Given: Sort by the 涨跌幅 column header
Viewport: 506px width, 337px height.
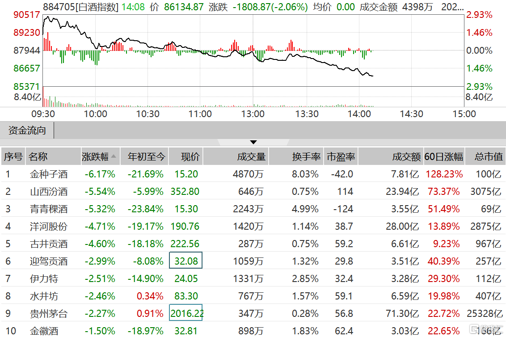Looking at the screenshot, I should 101,156.
